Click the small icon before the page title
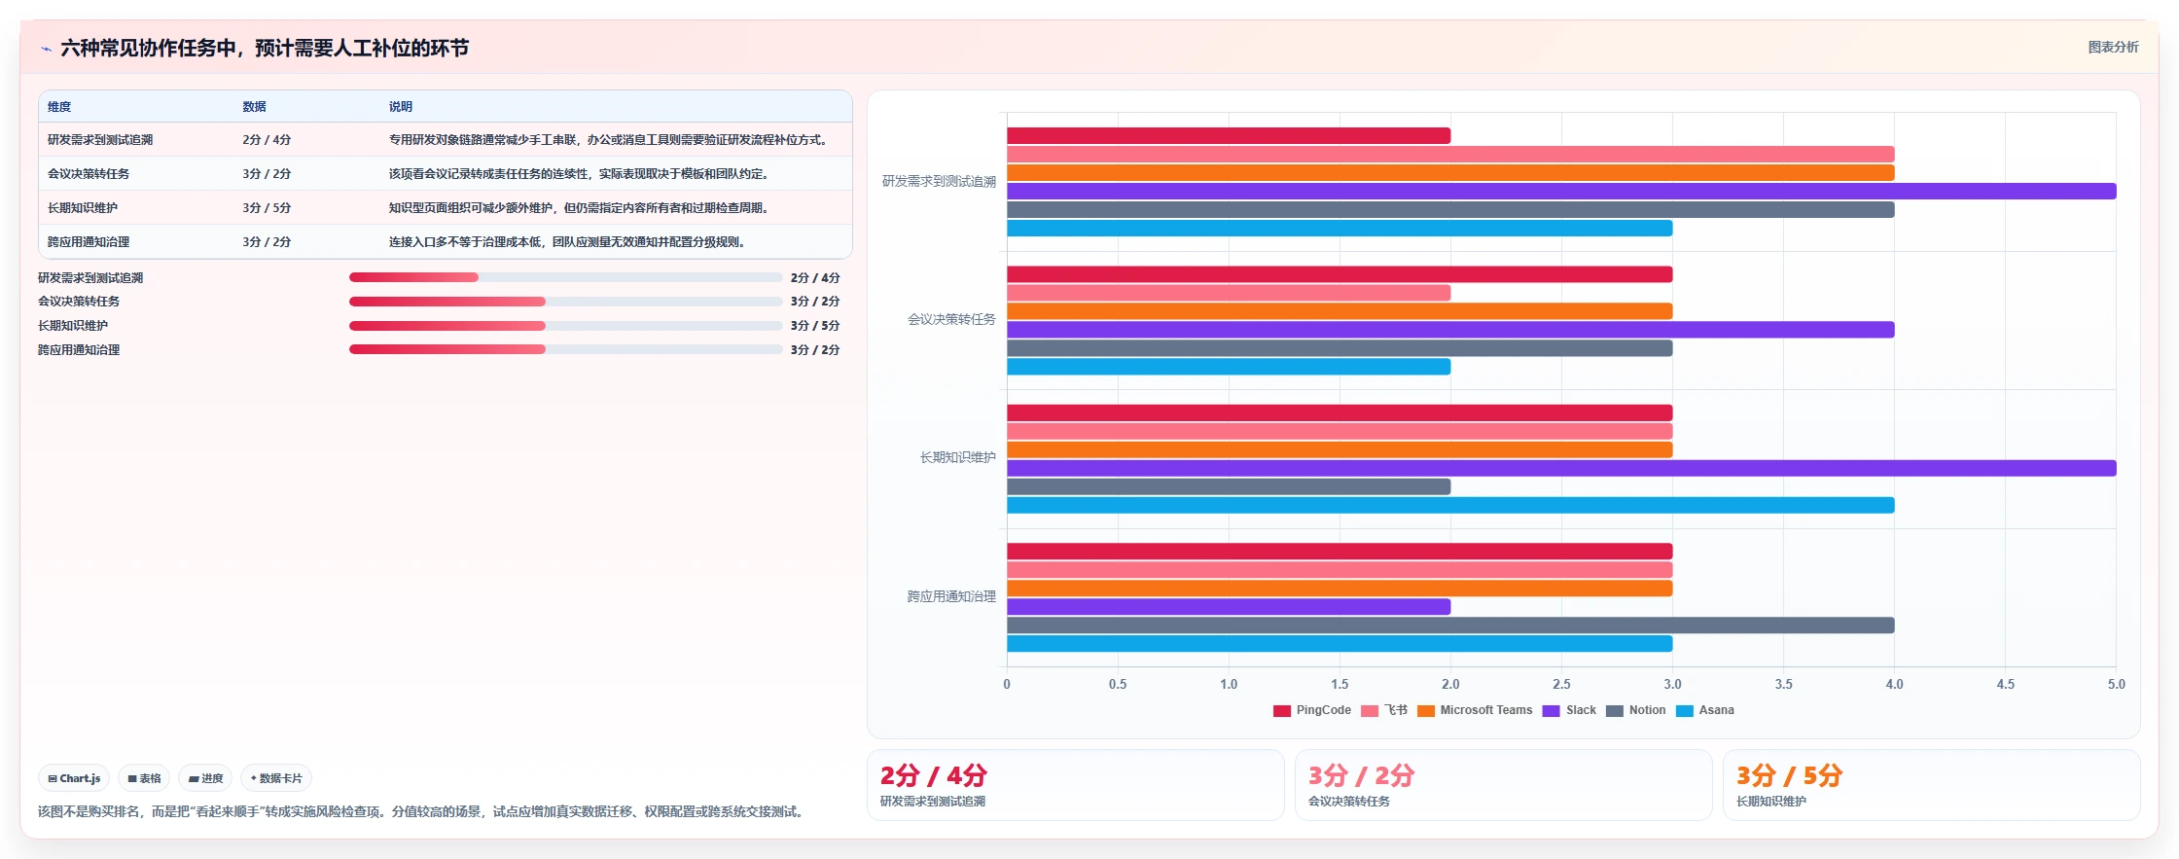Image resolution: width=2179 pixels, height=859 pixels. point(46,49)
